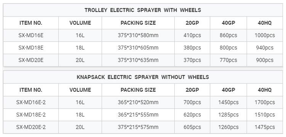Select the 375*215*575mm packing size cell
The height and width of the screenshot is (137, 286).
[x=138, y=127]
